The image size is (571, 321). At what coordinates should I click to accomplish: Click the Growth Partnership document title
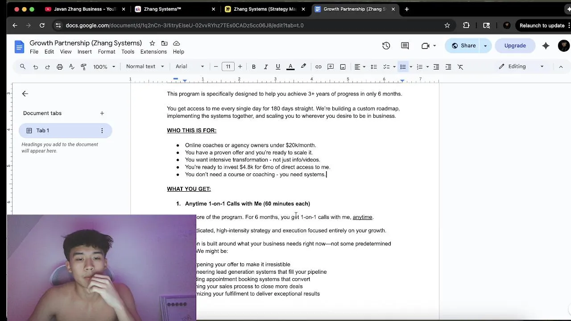pyautogui.click(x=86, y=43)
